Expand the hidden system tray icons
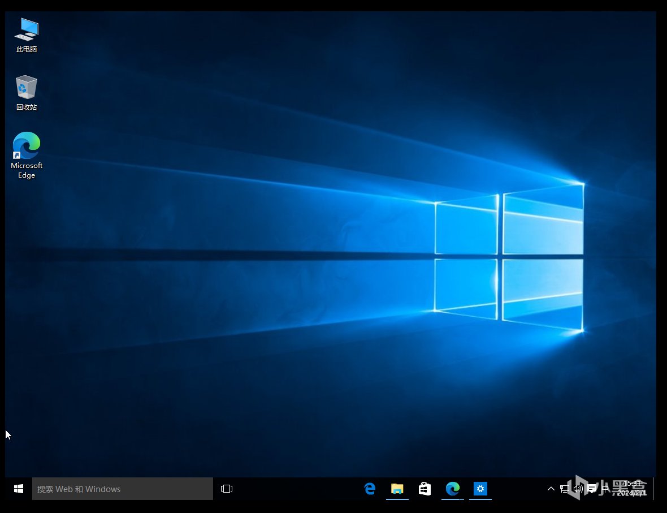This screenshot has width=667, height=513. coord(551,489)
